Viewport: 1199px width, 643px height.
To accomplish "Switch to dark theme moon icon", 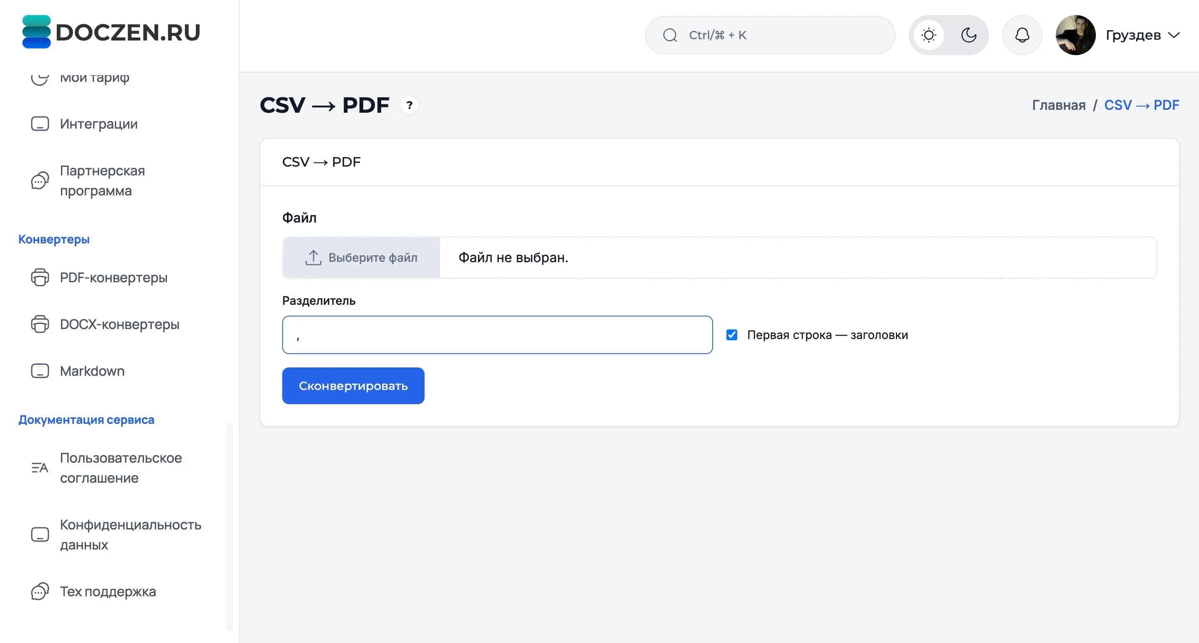I will point(969,35).
